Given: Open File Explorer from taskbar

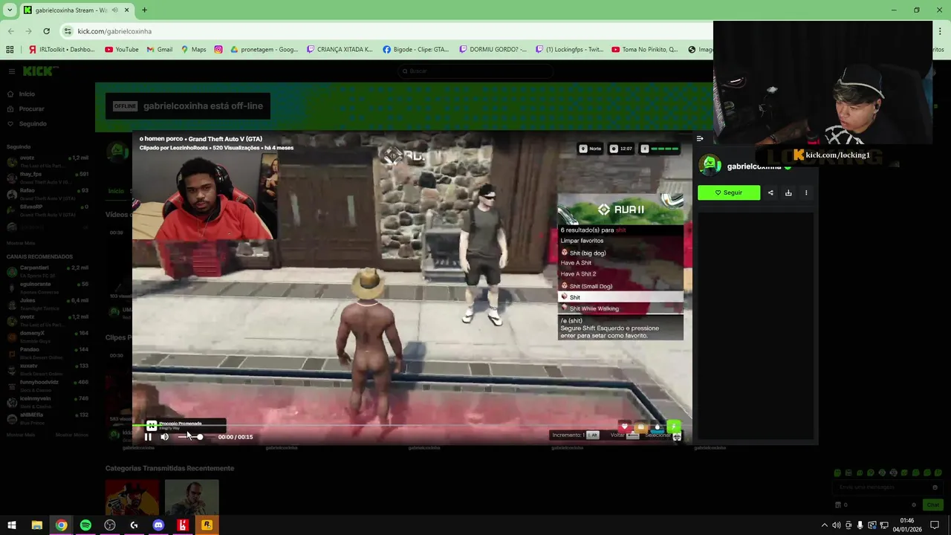Looking at the screenshot, I should pyautogui.click(x=36, y=525).
